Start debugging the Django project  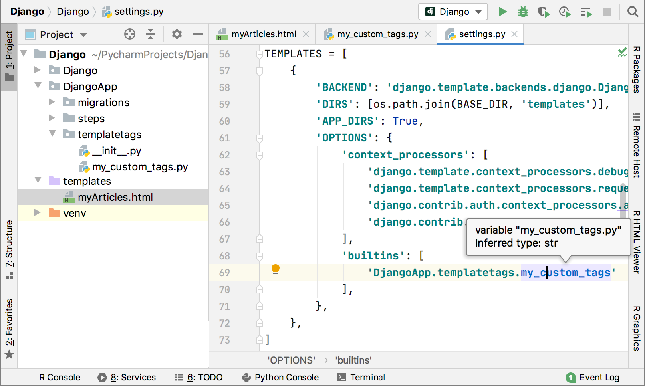pyautogui.click(x=523, y=12)
